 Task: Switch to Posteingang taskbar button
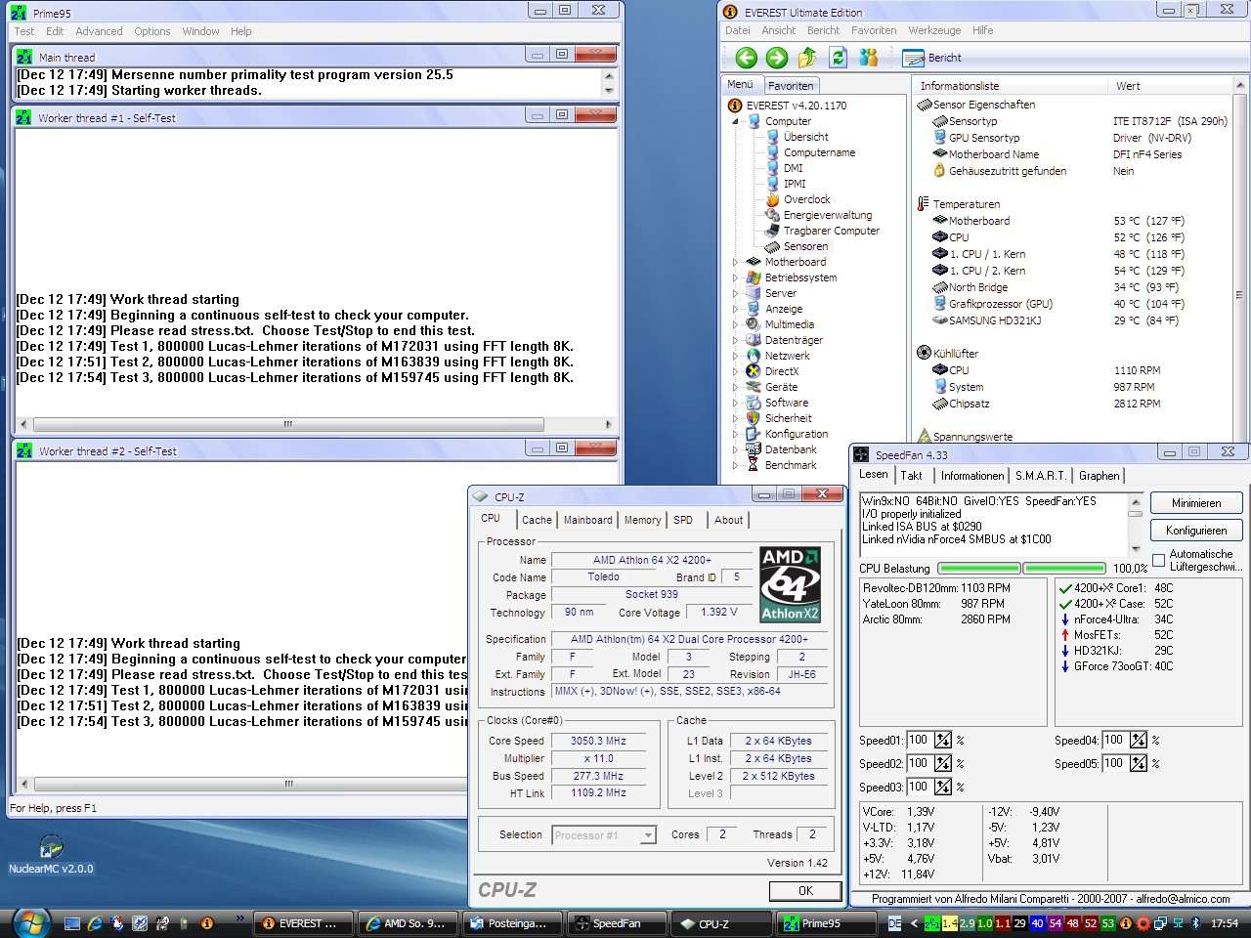[x=514, y=923]
